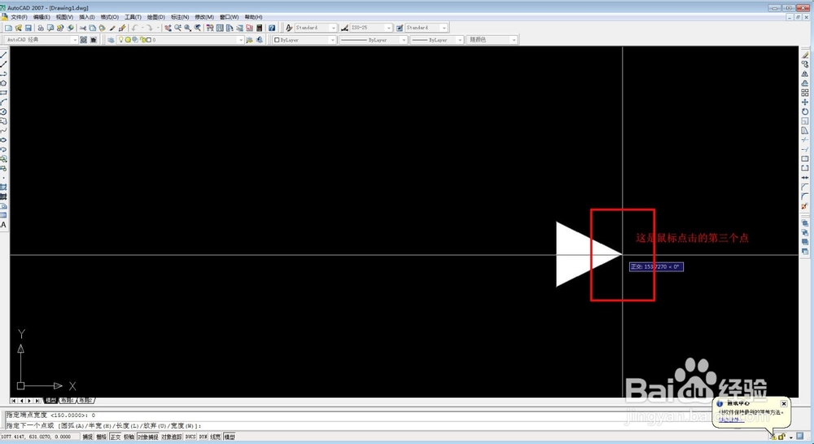This screenshot has height=444, width=814.
Task: Open the 绘图(D) menu
Action: click(155, 16)
